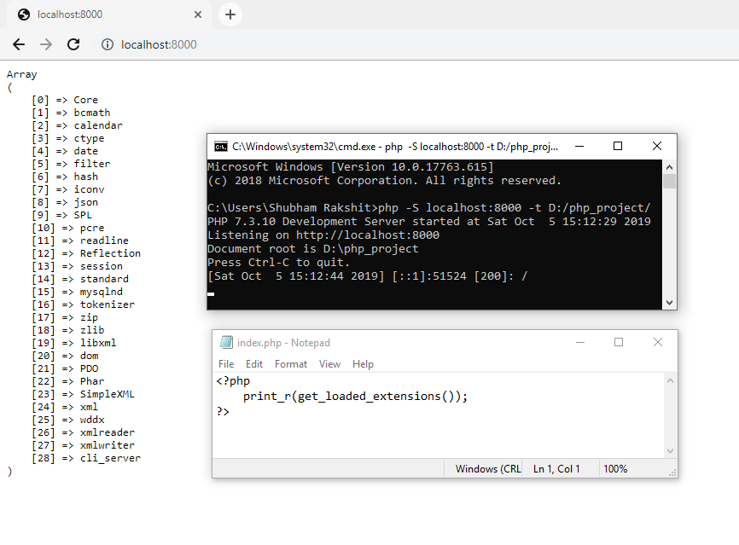Click the command prompt scrollbar down arrow
Viewport: 739px width, 545px height.
coord(669,302)
